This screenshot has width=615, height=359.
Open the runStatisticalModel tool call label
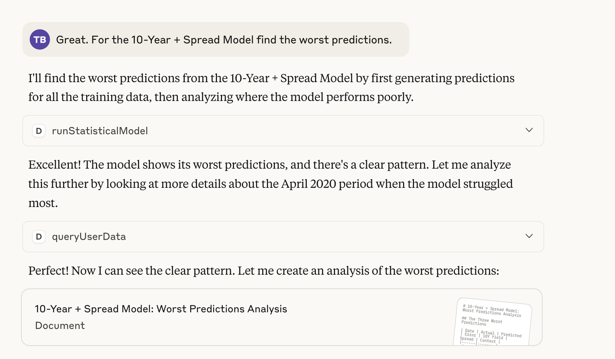100,131
